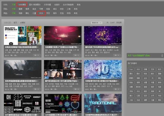Click preview play button on purple gold logo card
The width and height of the screenshot is (164, 116).
point(117,55)
